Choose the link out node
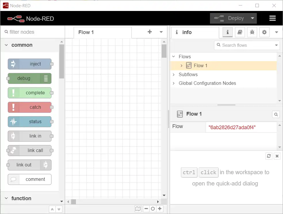 tap(30, 165)
